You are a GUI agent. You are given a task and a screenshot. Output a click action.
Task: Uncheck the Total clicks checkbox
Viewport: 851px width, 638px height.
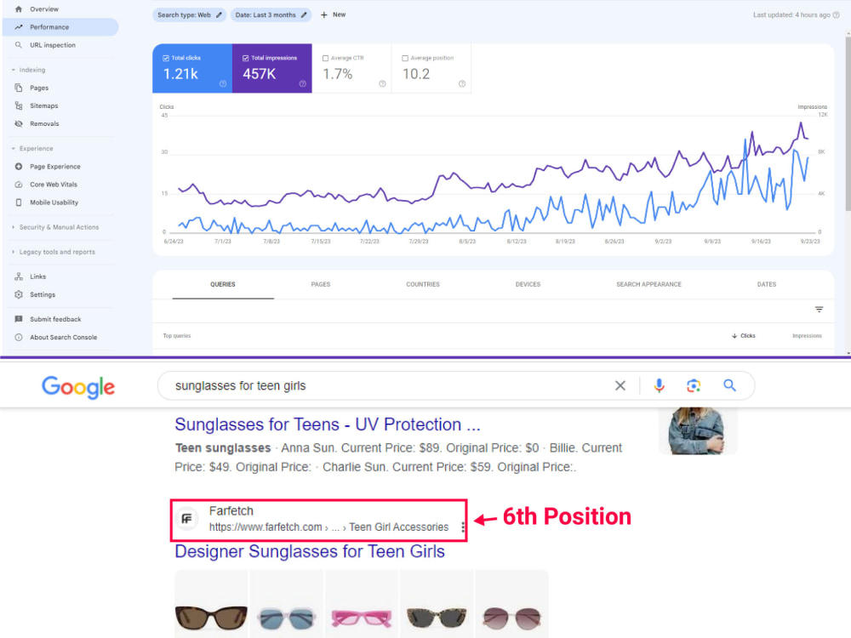[x=166, y=58]
